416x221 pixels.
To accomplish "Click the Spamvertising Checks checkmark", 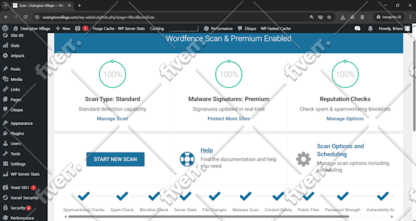I will (x=84, y=197).
